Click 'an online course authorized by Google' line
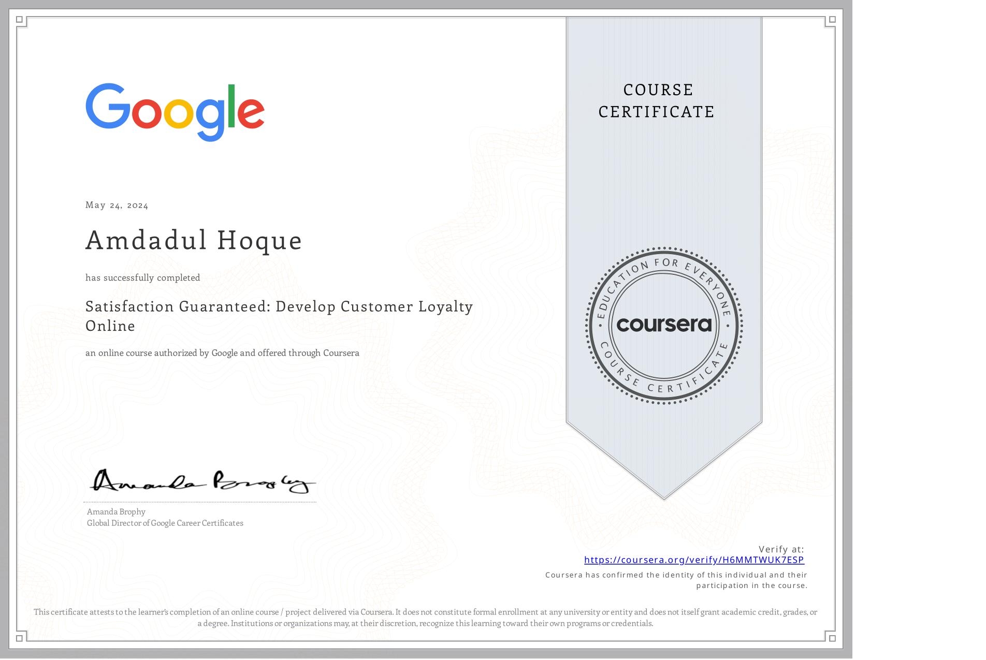 coord(222,353)
